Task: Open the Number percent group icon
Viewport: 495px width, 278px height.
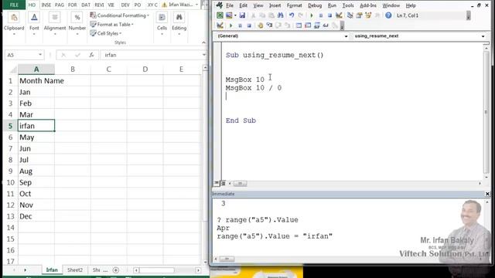Action: click(x=77, y=18)
